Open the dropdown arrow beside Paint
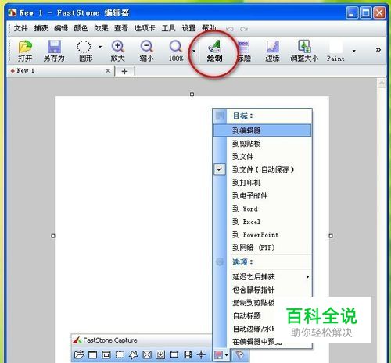The height and width of the screenshot is (363, 391). pyautogui.click(x=353, y=51)
